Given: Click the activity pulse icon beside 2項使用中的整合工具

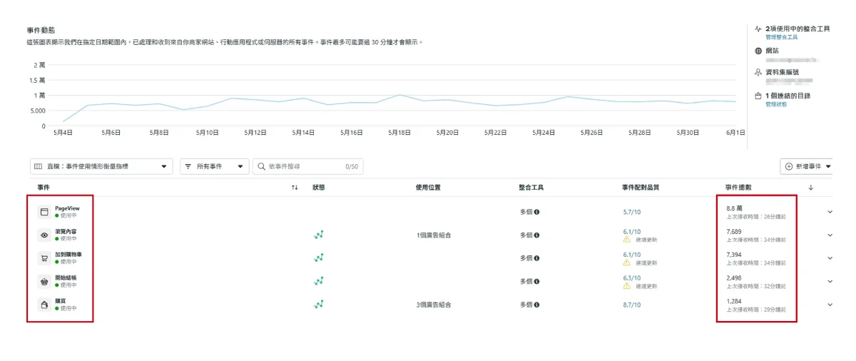Looking at the screenshot, I should 758,29.
